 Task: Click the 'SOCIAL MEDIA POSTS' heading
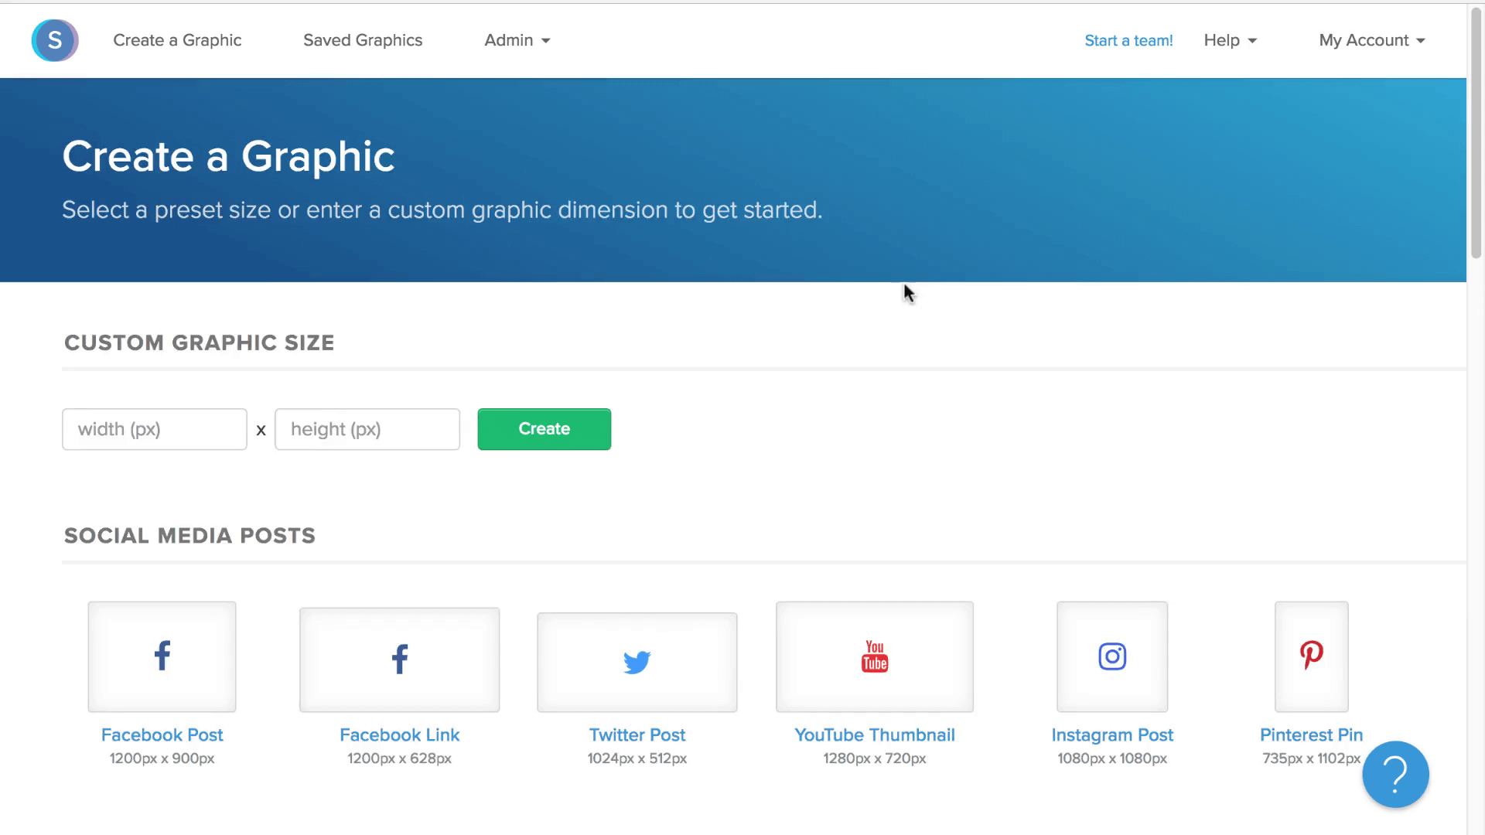tap(189, 536)
